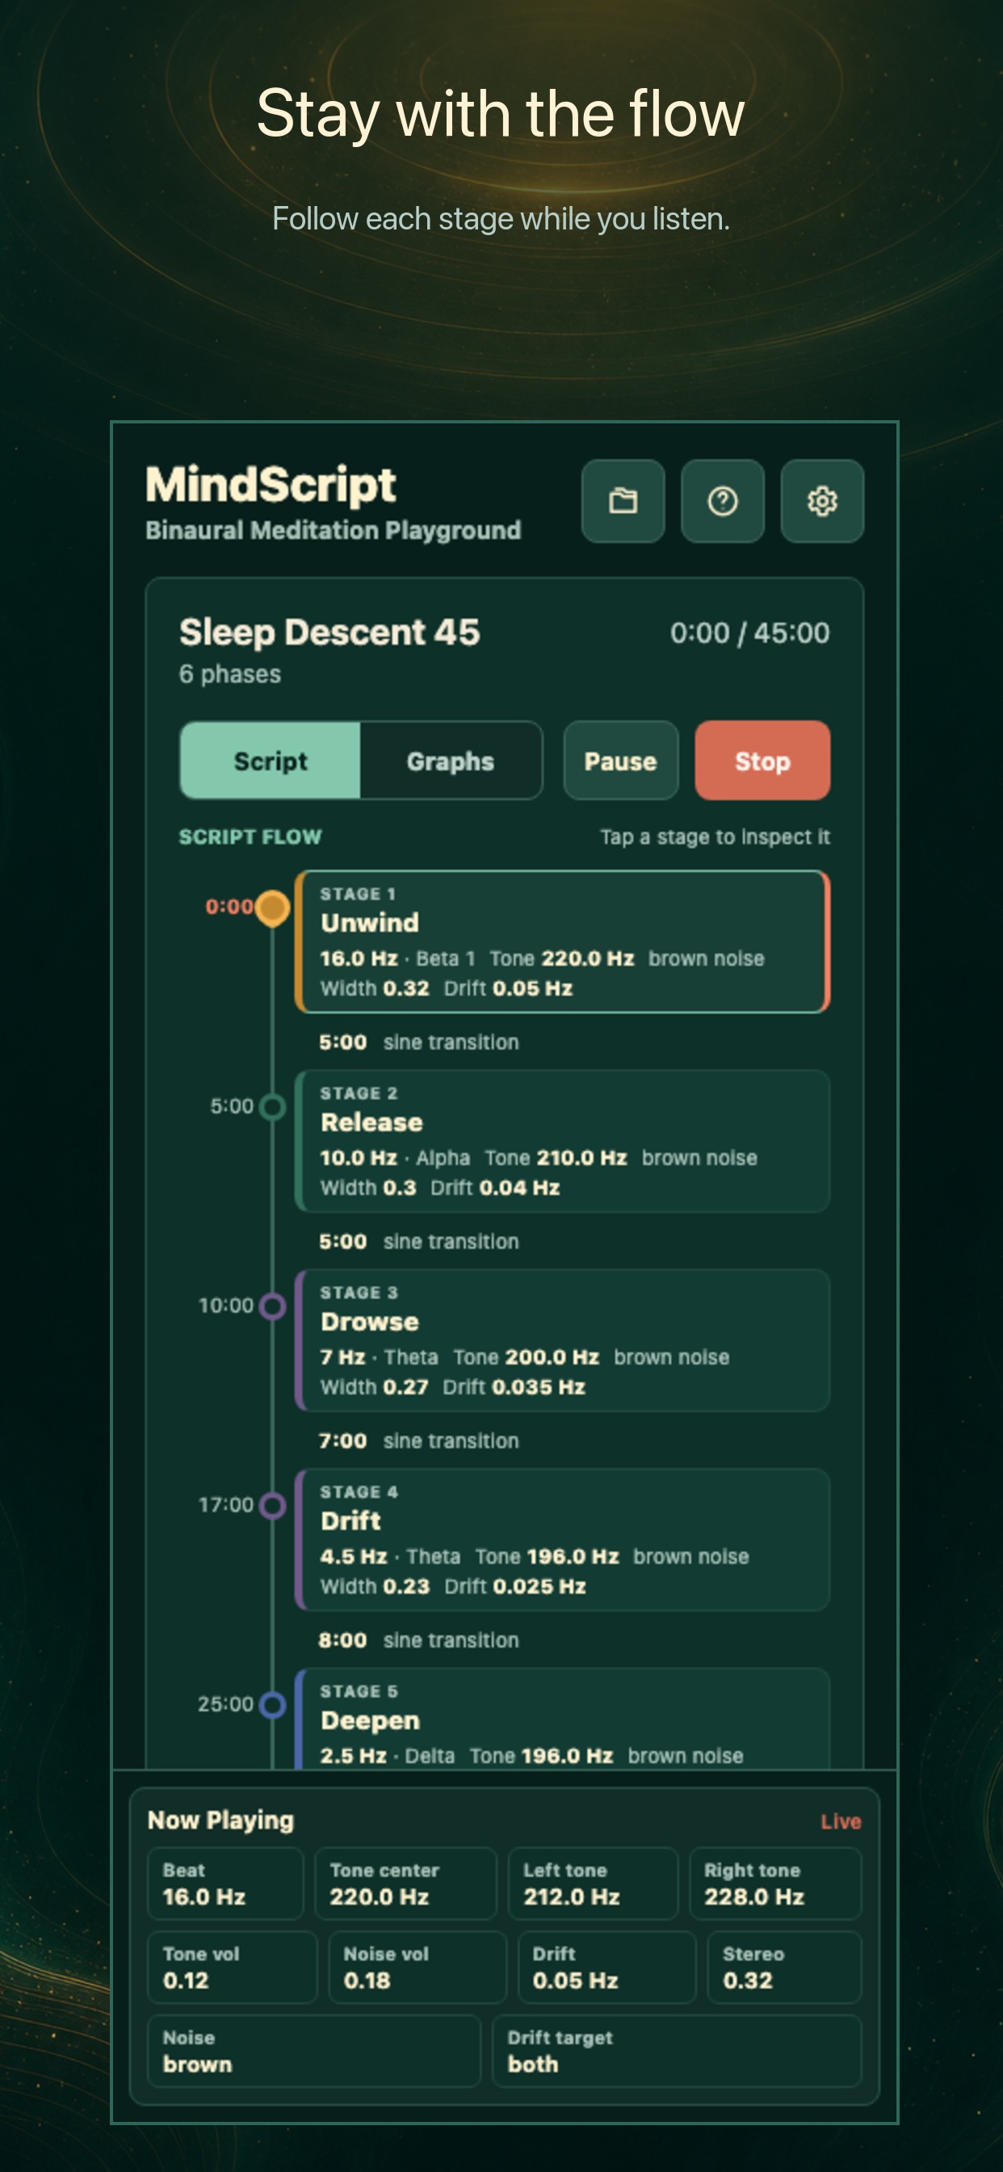Click the 10:00 timeline marker dot
The width and height of the screenshot is (1003, 2172).
click(x=272, y=1306)
